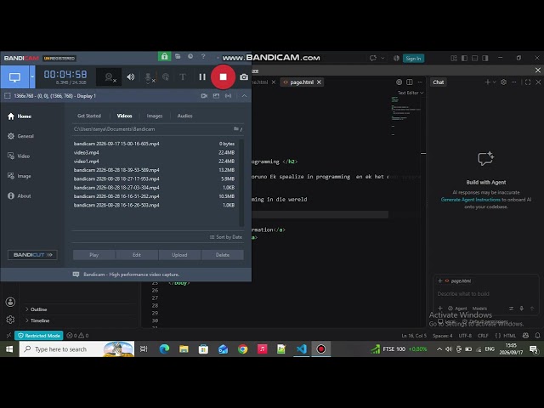Click the broadcast signal icon in the display bar
544x408 pixels.
pyautogui.click(x=228, y=96)
